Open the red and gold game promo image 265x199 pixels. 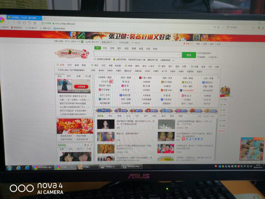75,126
